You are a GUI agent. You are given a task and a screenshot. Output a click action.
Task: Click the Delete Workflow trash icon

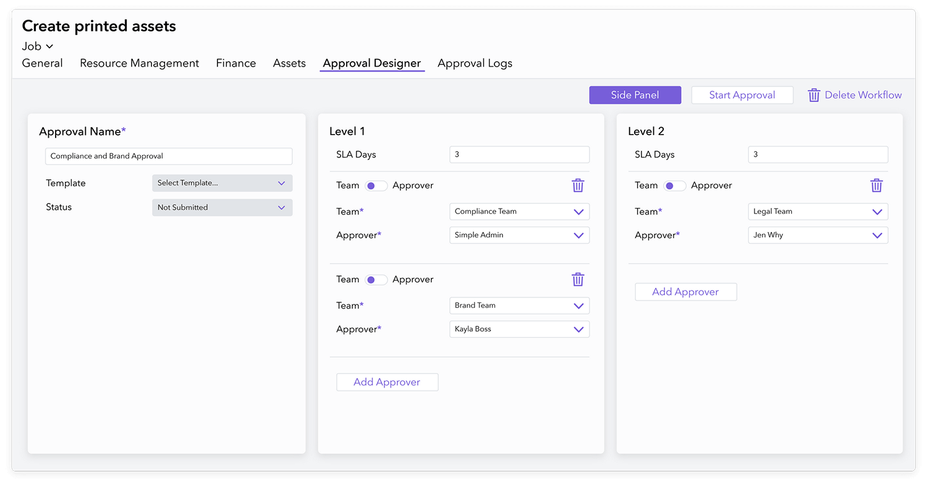pos(814,95)
